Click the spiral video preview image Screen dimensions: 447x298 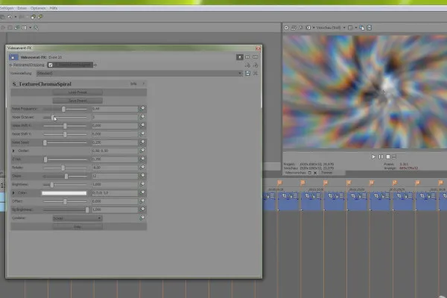point(364,91)
